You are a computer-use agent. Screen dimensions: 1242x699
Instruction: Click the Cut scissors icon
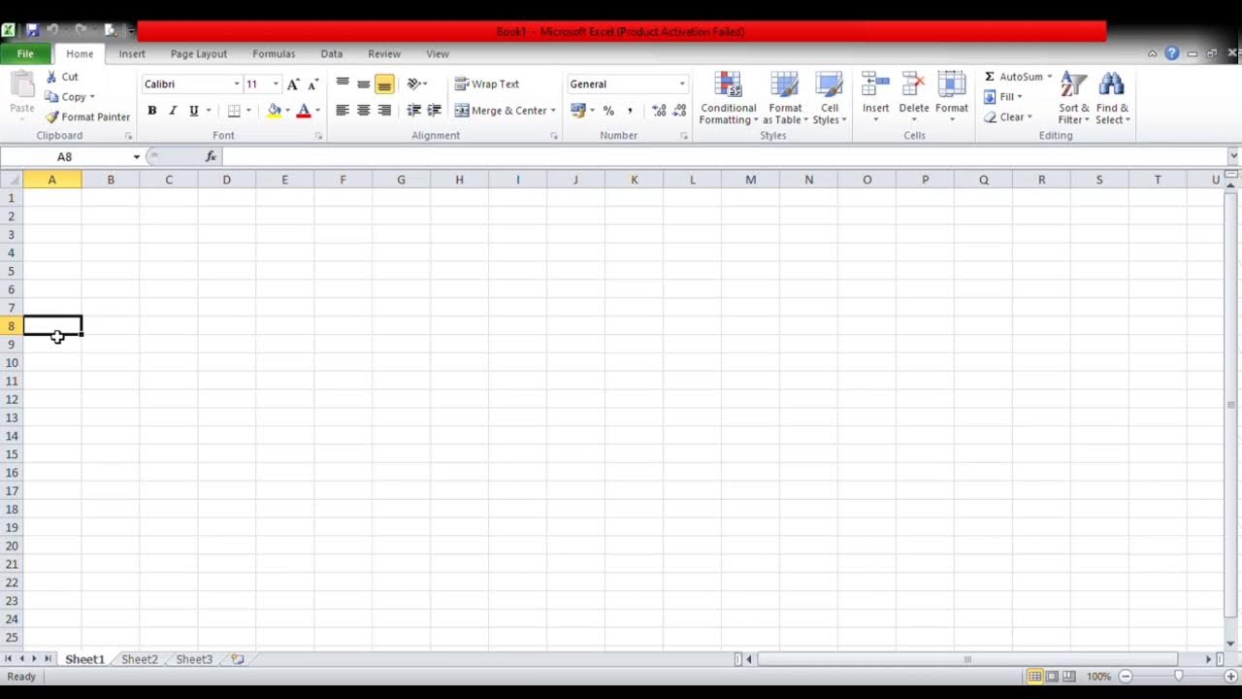click(52, 77)
